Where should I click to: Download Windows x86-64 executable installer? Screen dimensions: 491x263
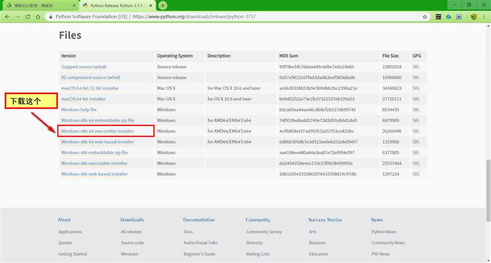pos(97,131)
